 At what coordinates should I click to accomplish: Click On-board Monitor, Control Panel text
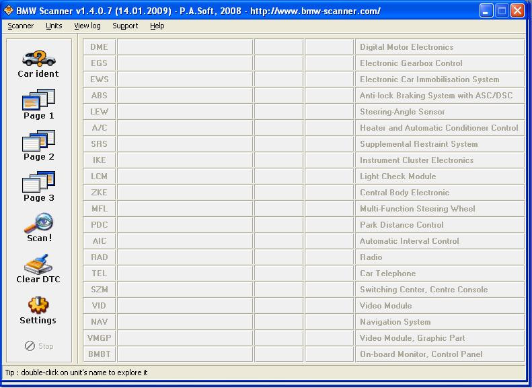point(421,354)
